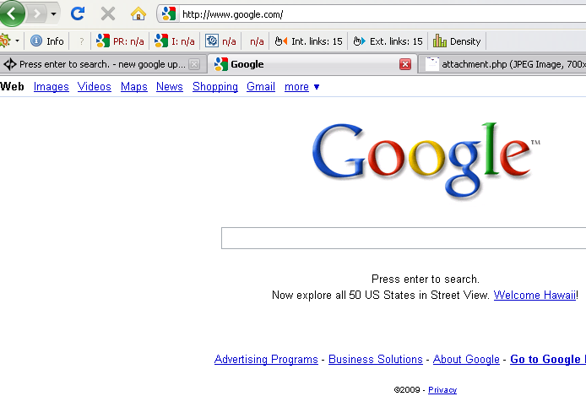Click the address bar URL field
586x418 pixels.
(381, 14)
